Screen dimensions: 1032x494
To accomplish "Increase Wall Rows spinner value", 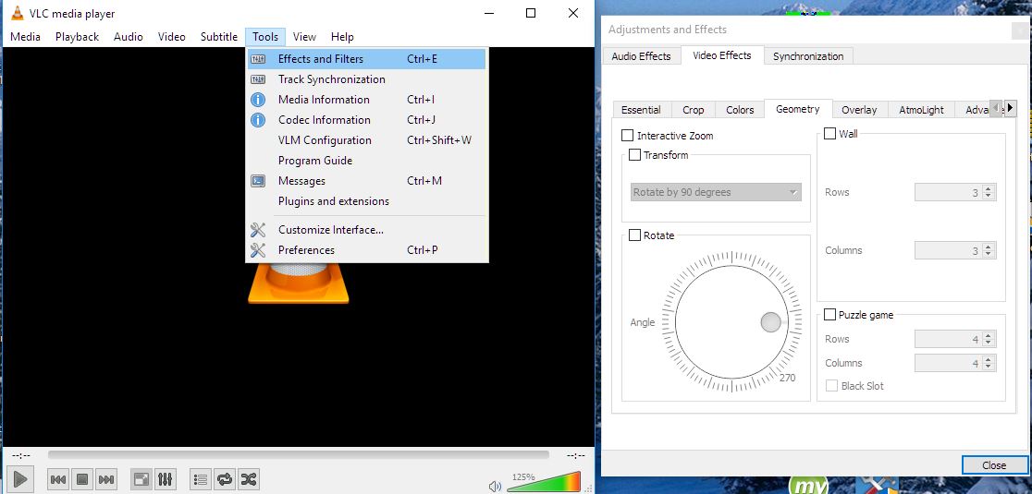I will tap(989, 188).
